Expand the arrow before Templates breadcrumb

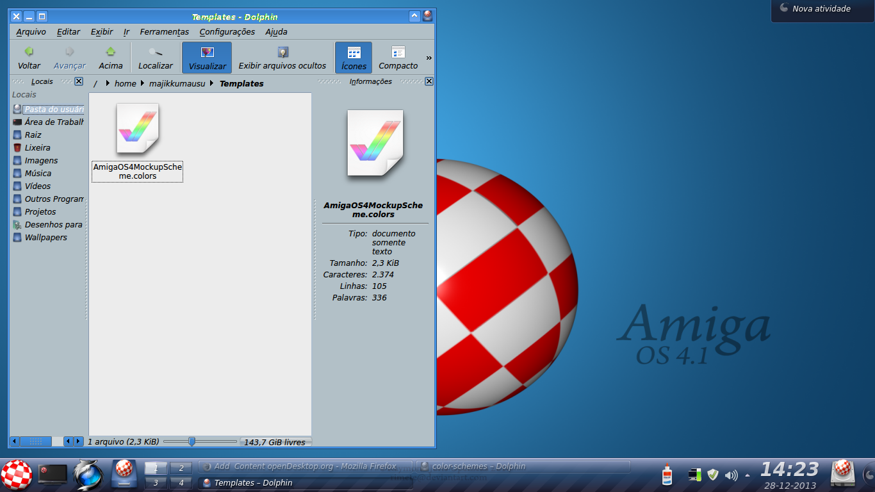click(x=213, y=83)
